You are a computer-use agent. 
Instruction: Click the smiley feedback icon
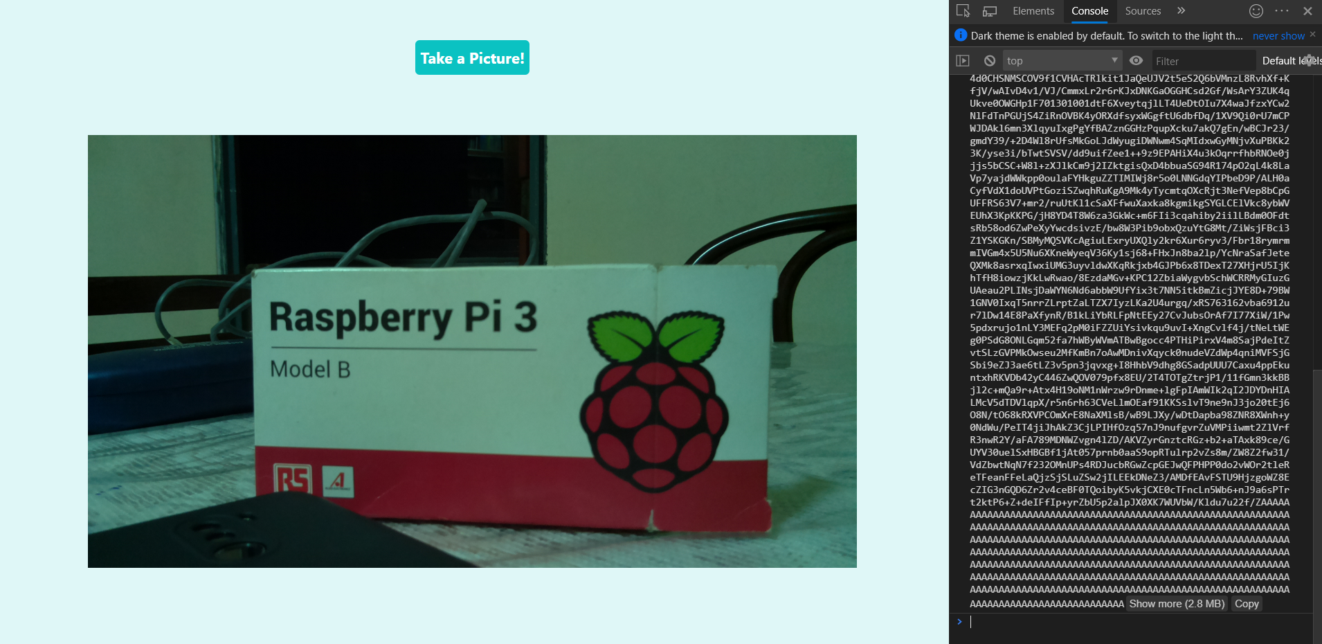click(x=1256, y=11)
